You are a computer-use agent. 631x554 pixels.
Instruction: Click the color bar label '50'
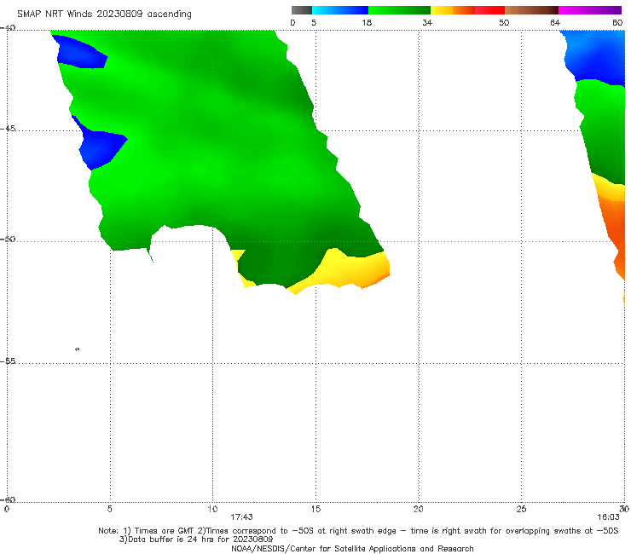pyautogui.click(x=504, y=22)
